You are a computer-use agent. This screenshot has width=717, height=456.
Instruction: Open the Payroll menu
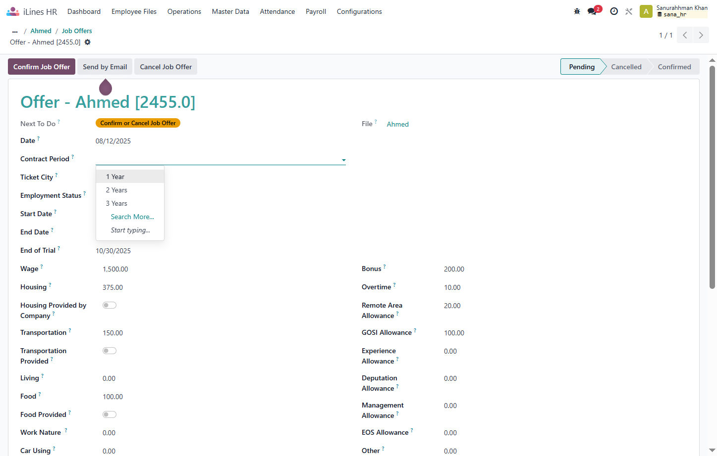316,11
